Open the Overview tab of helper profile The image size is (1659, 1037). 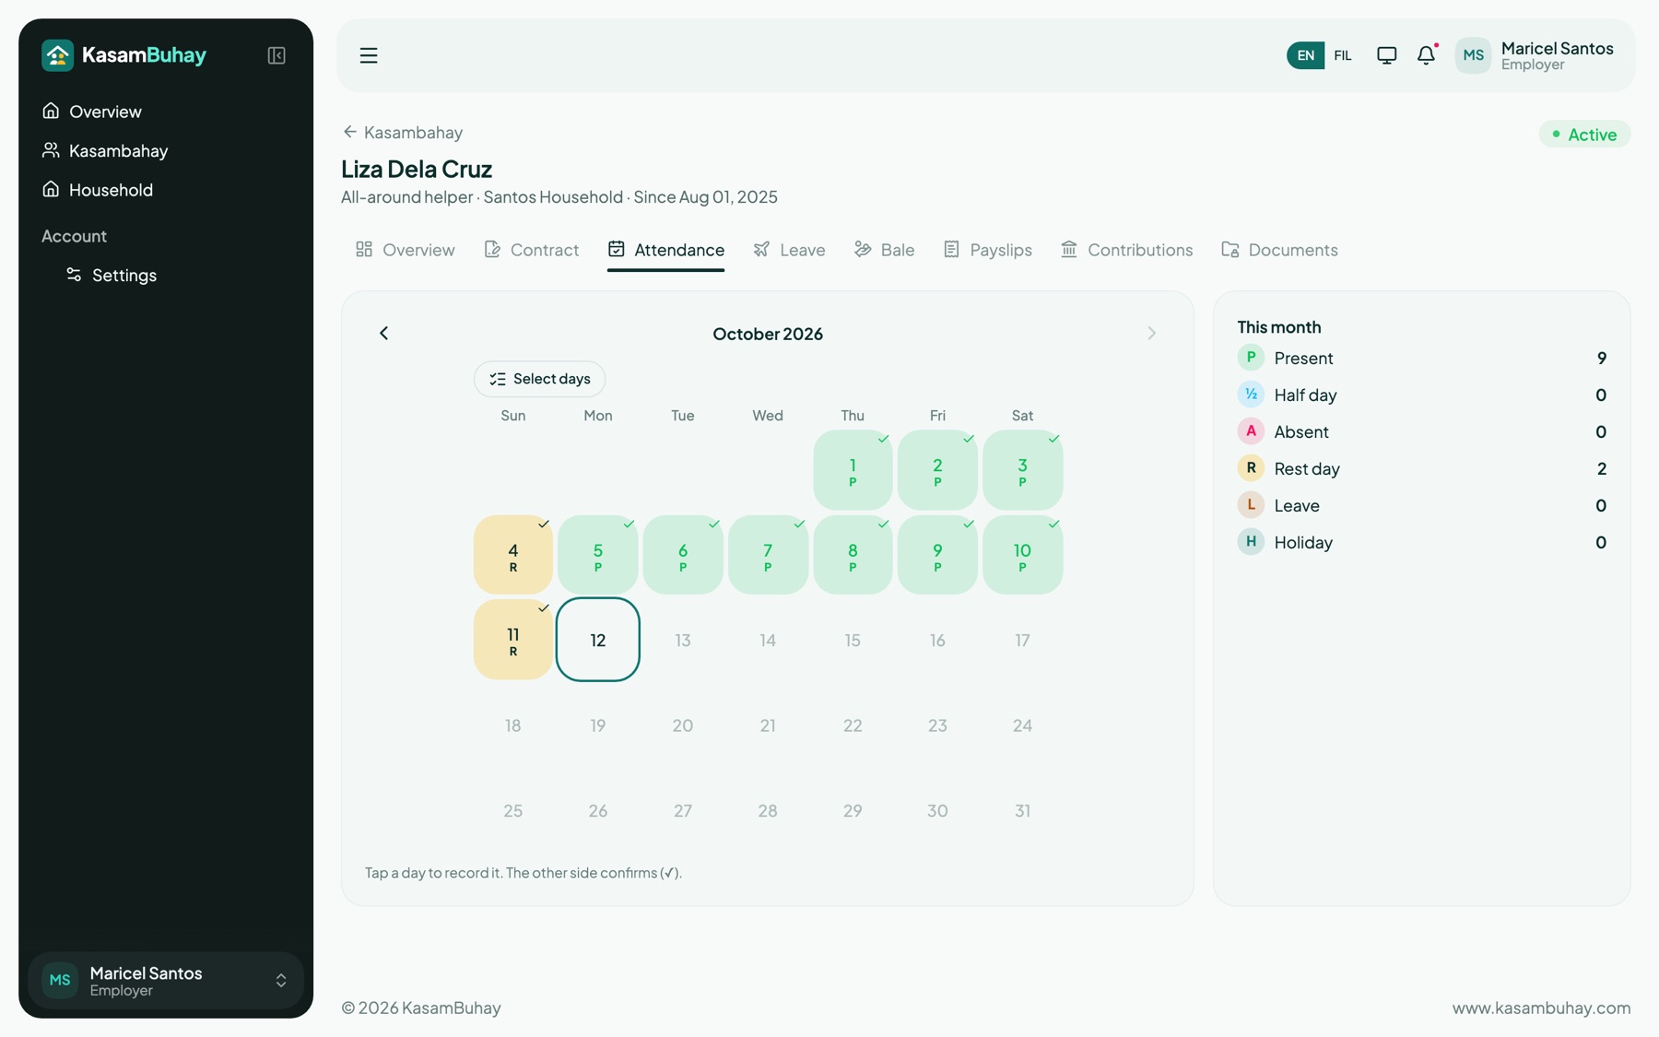coord(405,250)
